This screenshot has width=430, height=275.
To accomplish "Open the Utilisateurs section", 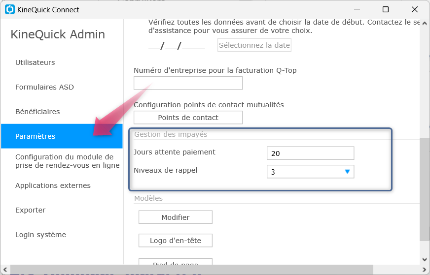I will click(x=35, y=62).
